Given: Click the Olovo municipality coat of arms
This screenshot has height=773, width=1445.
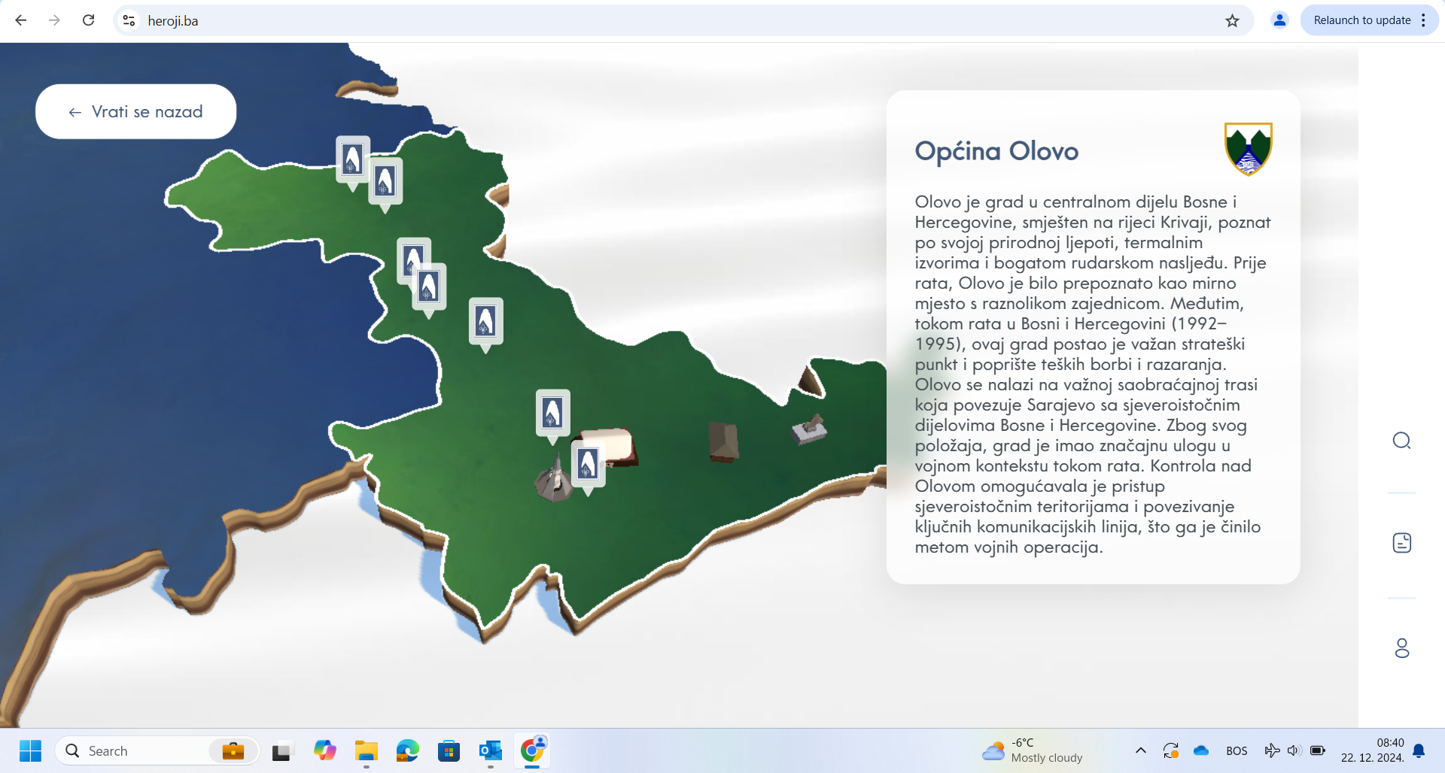Looking at the screenshot, I should (1248, 149).
